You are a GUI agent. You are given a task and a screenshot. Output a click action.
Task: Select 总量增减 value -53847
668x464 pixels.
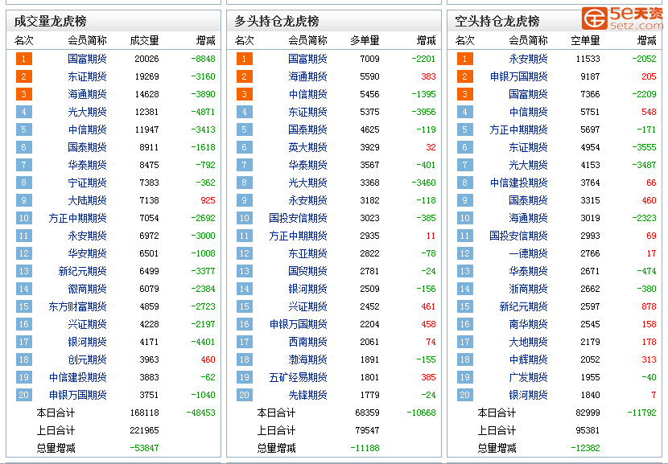tap(144, 448)
